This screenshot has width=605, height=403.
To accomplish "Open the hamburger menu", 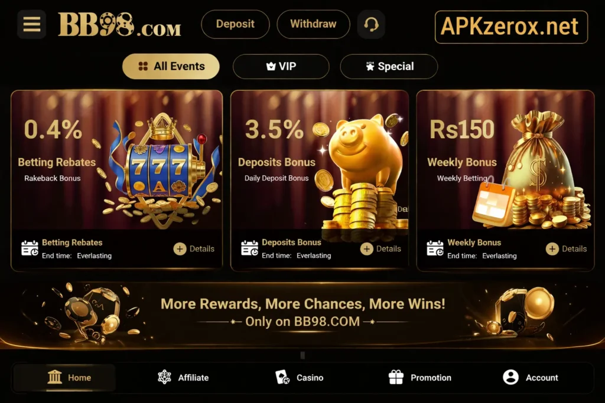I will click(32, 24).
